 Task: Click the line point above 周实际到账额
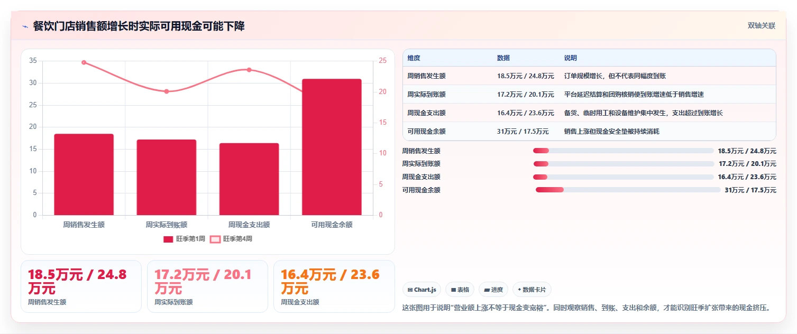[x=167, y=91]
